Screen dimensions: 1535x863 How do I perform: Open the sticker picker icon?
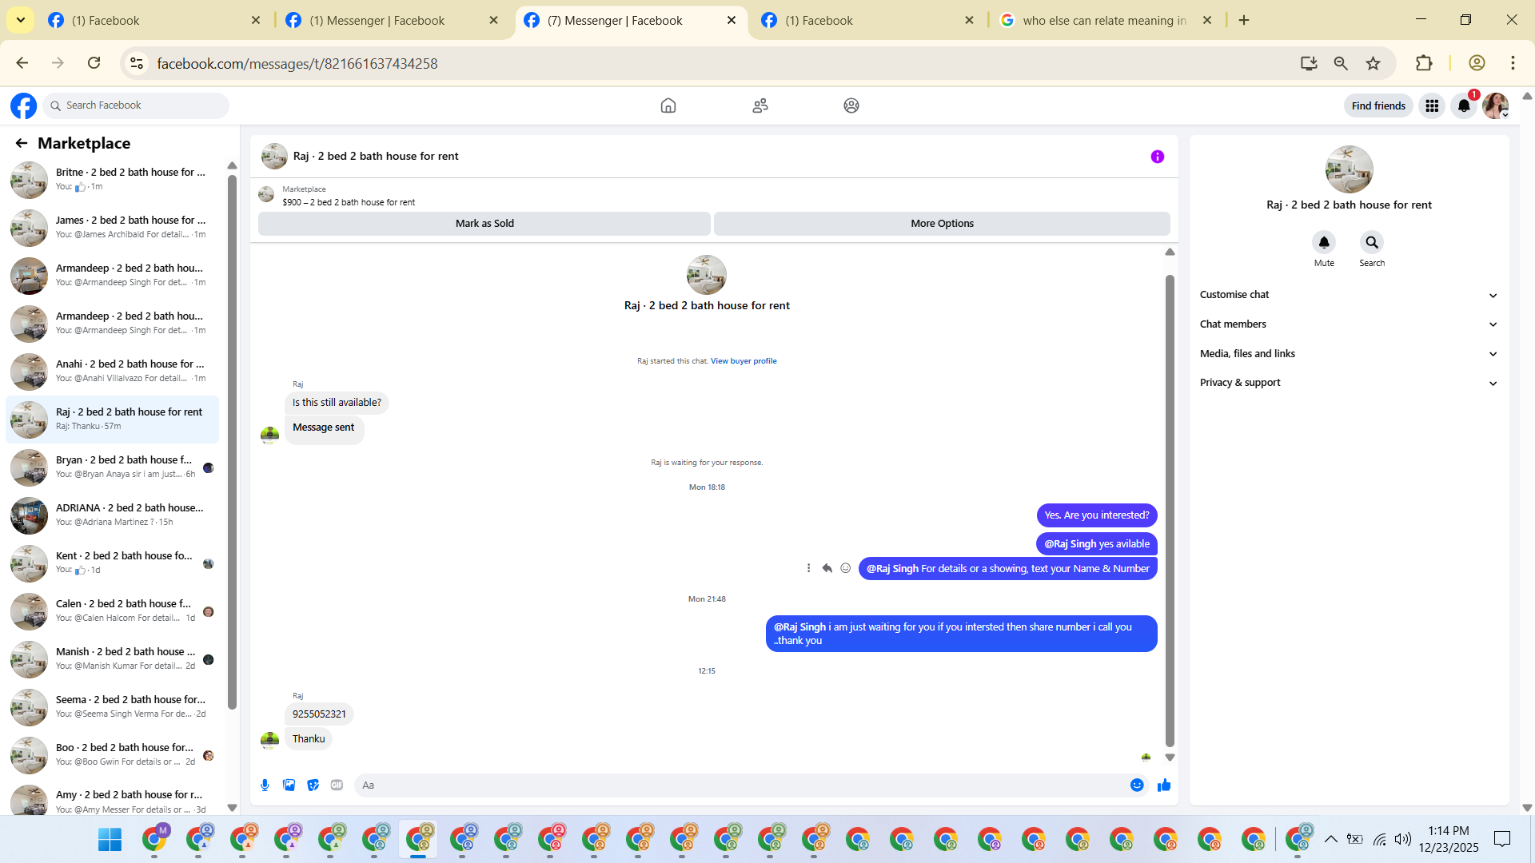click(313, 785)
